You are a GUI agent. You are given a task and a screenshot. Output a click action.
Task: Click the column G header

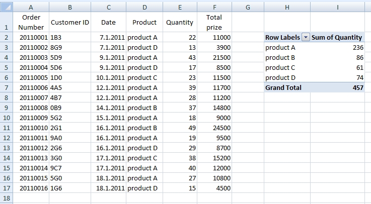click(248, 8)
